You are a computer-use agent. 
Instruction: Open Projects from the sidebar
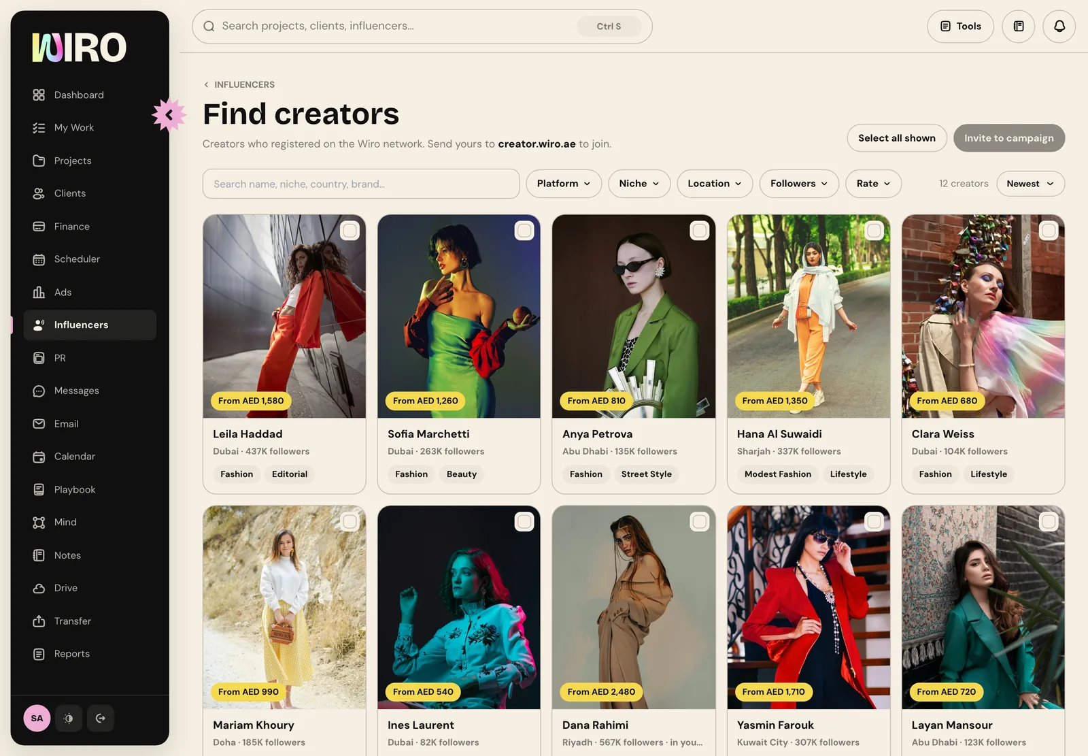point(90,161)
